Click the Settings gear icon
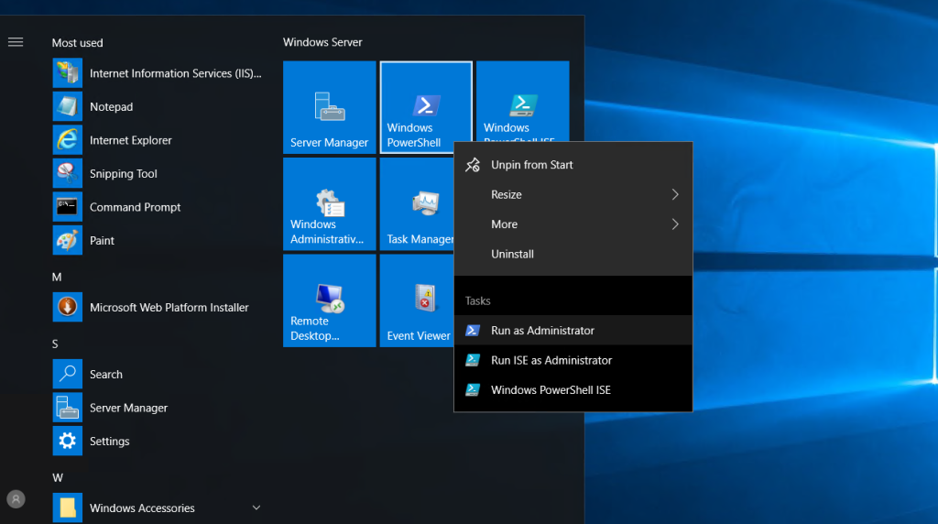Image resolution: width=938 pixels, height=524 pixels. point(68,442)
